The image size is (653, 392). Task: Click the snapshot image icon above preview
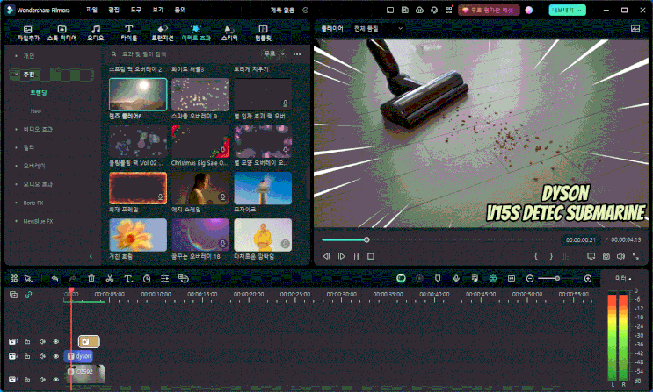click(635, 28)
